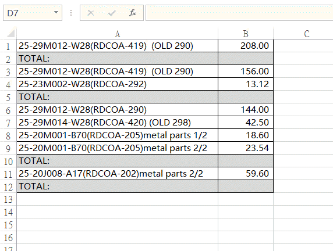Screen dimensions: 333x251
Task: Select row 12 header
Action: [8, 187]
